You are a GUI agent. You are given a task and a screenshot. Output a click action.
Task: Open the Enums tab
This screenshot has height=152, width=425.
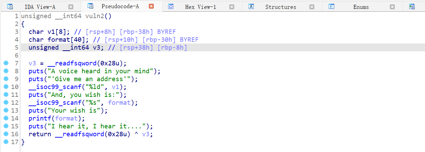[x=361, y=7]
